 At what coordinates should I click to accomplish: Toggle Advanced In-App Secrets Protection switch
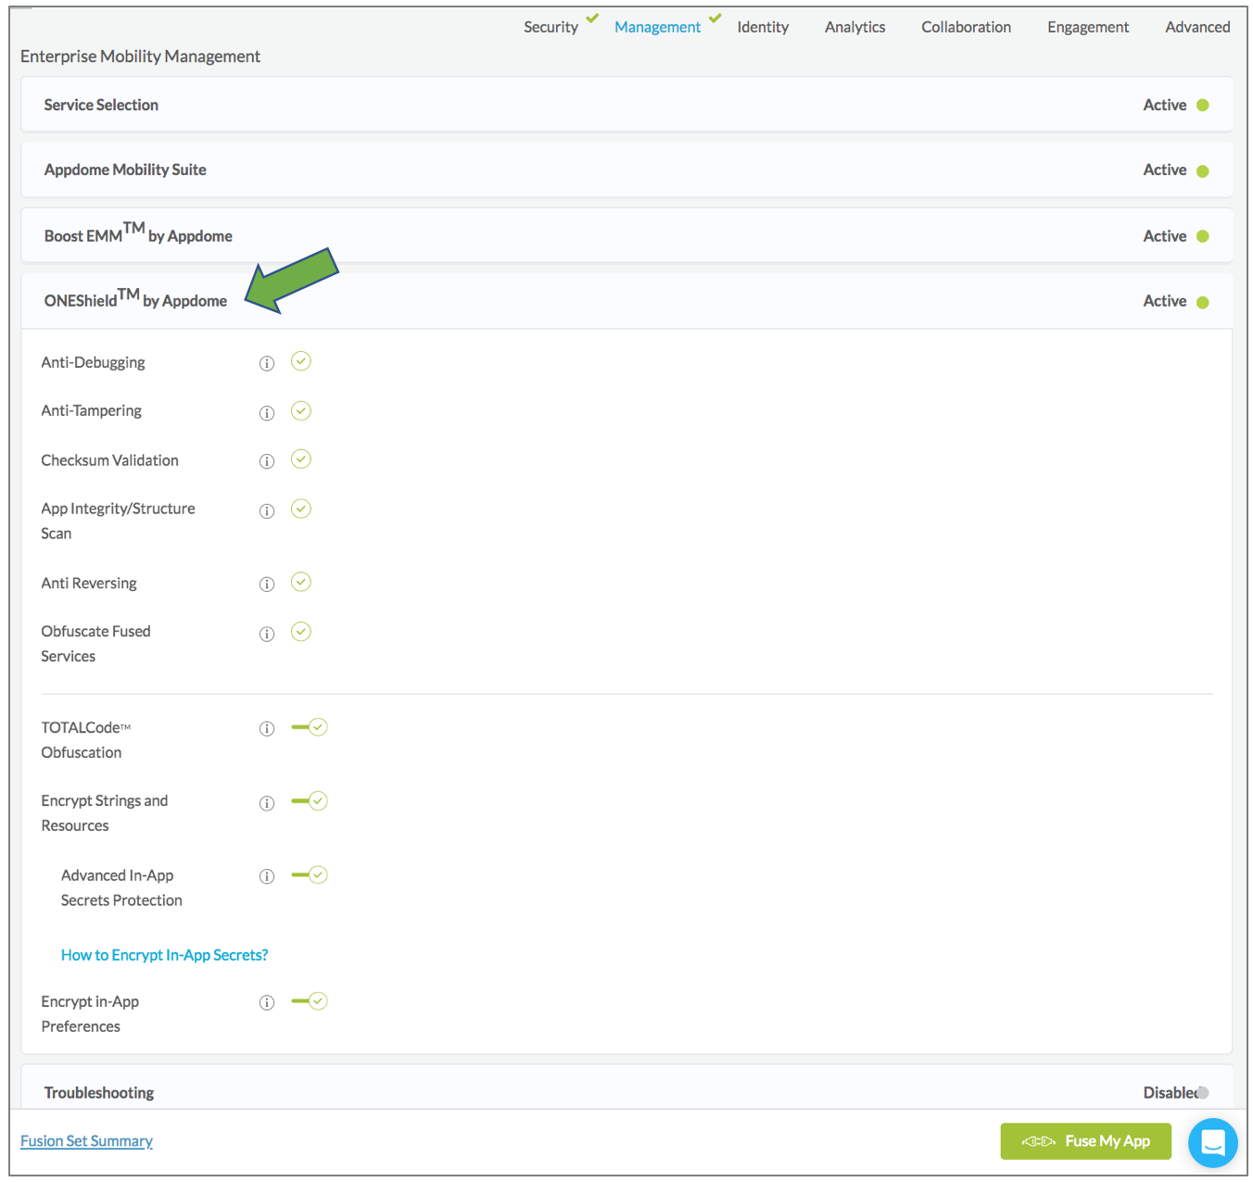coord(310,874)
